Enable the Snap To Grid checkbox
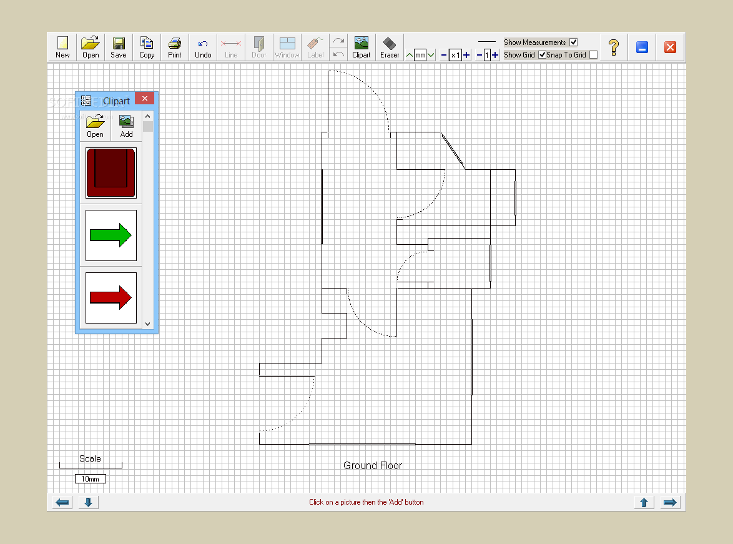The width and height of the screenshot is (733, 544). tap(594, 55)
